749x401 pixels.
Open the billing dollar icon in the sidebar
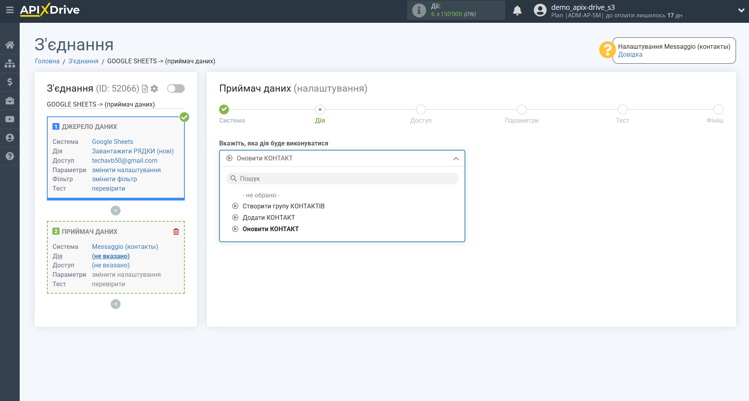click(x=10, y=82)
